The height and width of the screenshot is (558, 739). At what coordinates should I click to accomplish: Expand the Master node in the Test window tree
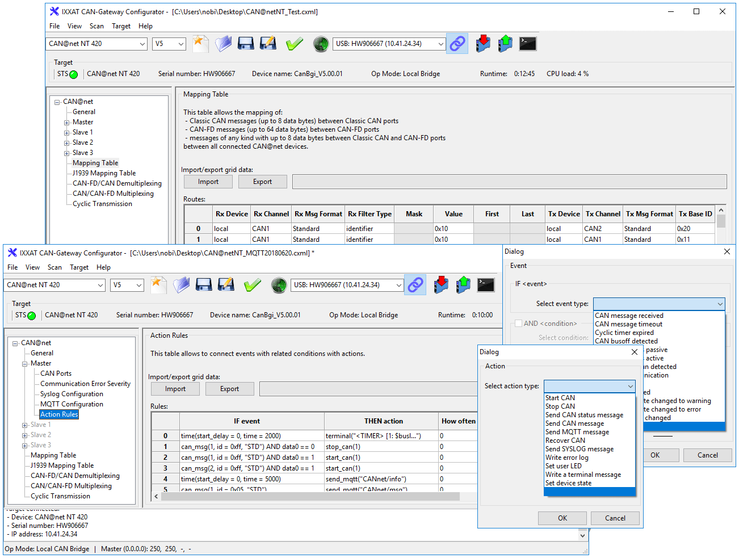click(x=67, y=123)
